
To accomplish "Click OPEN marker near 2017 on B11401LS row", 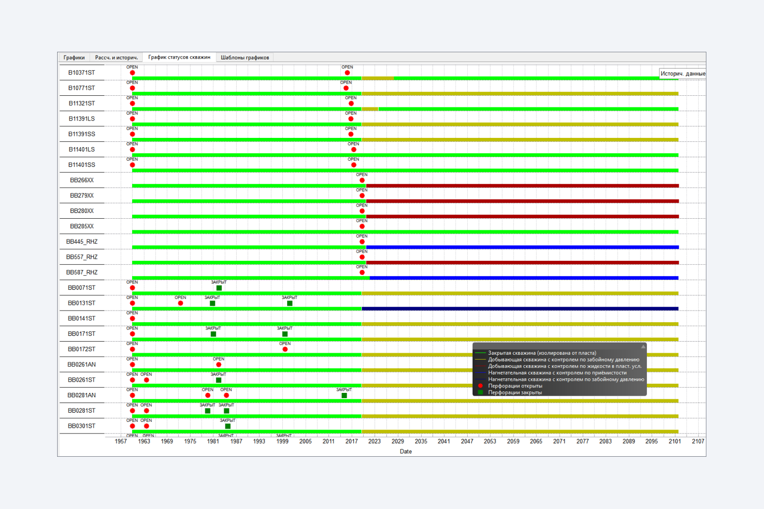I will tap(353, 150).
